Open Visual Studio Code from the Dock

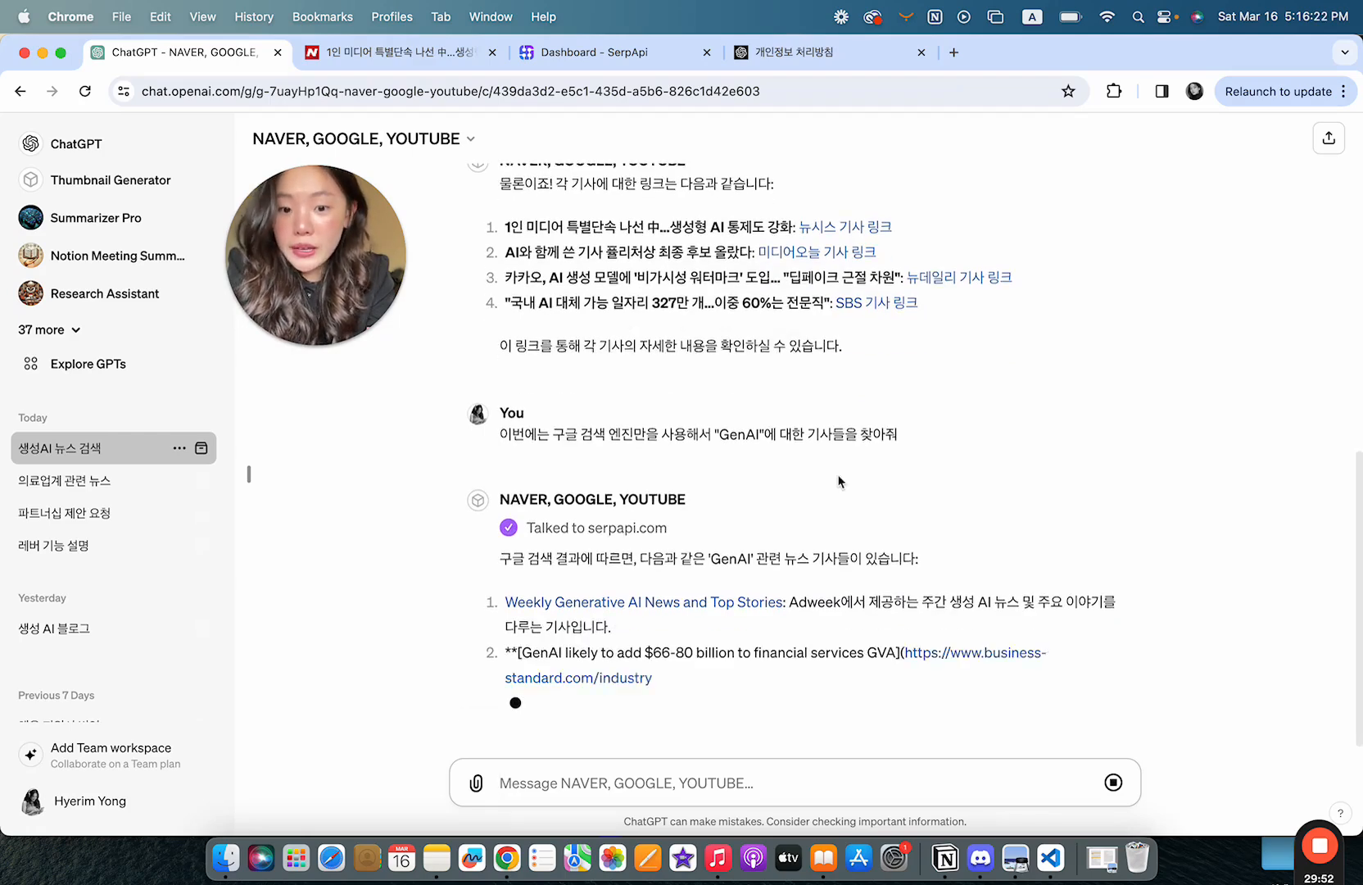pyautogui.click(x=1051, y=858)
